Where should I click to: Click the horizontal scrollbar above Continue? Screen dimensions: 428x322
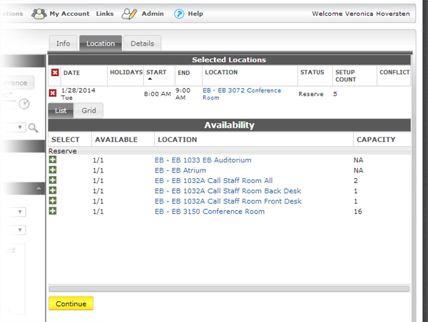228,289
